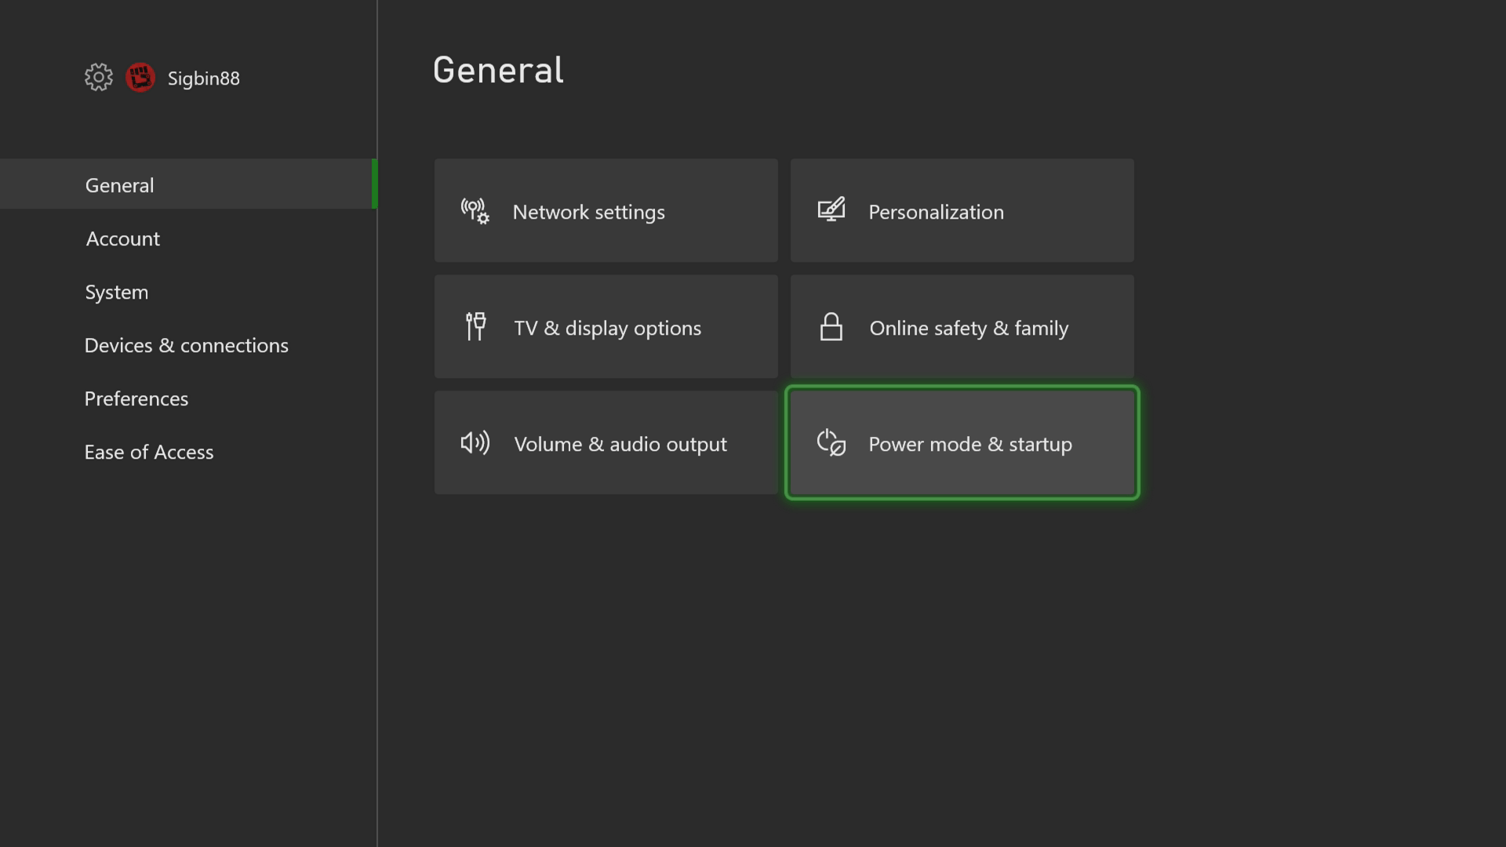1506x847 pixels.
Task: Click the Sigbin88 gamertag label
Action: tap(203, 78)
